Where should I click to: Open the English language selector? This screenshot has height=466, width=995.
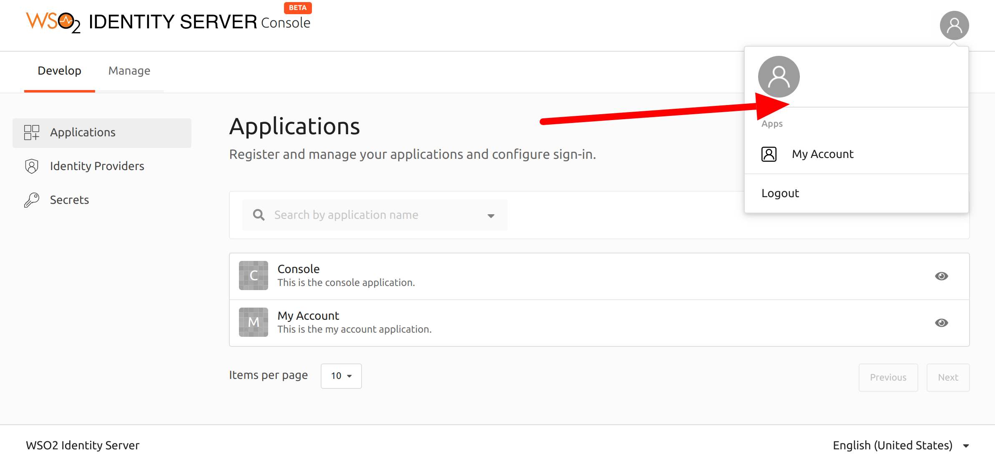(x=901, y=445)
